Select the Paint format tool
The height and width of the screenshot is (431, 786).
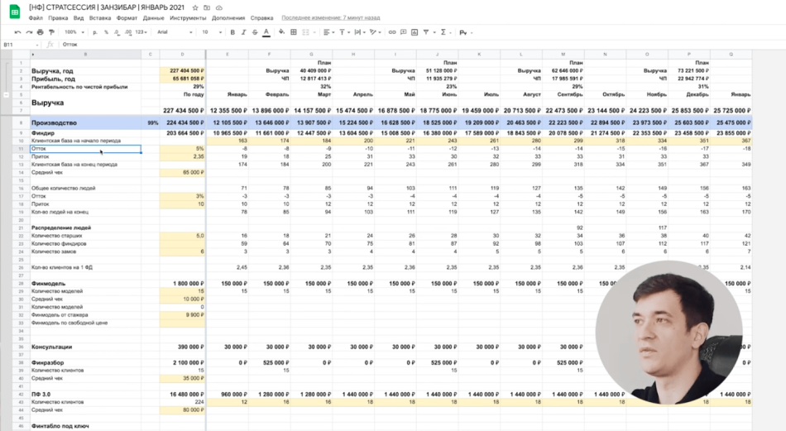[51, 32]
